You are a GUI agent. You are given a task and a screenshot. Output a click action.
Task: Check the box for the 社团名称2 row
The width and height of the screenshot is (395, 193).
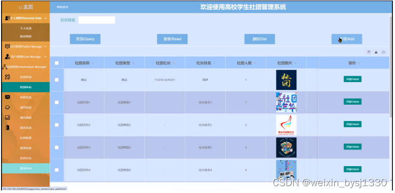pyautogui.click(x=56, y=125)
